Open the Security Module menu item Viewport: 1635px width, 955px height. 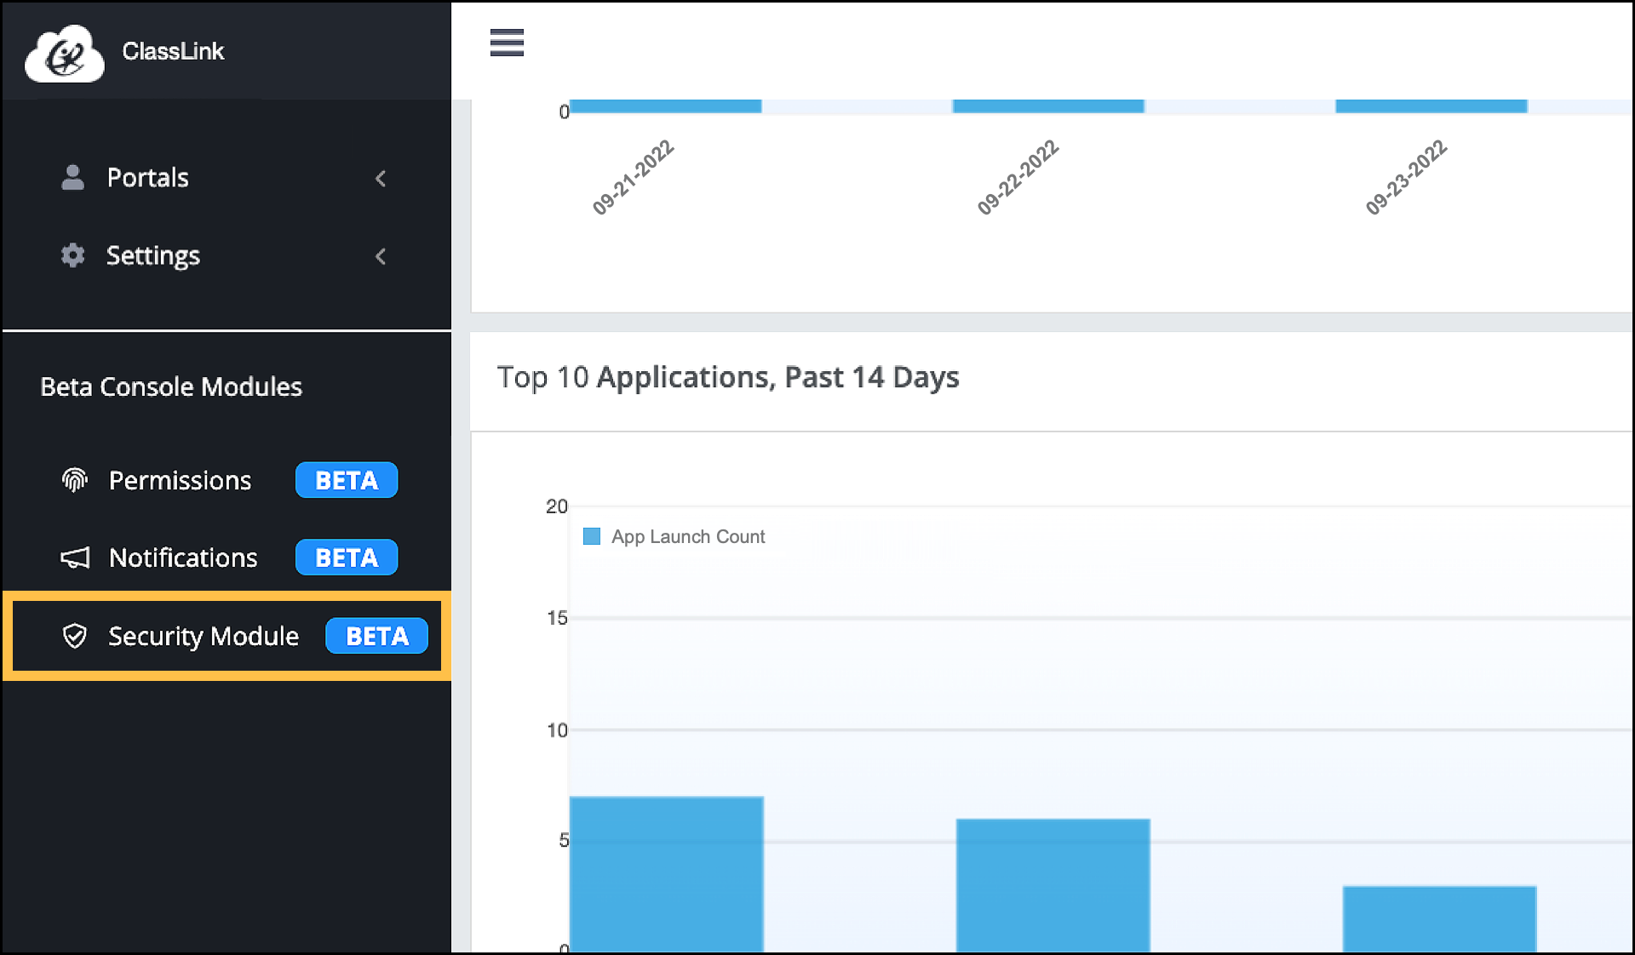(204, 636)
